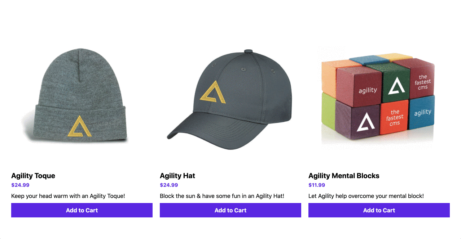Open the Agility Toque product title

pyautogui.click(x=33, y=176)
